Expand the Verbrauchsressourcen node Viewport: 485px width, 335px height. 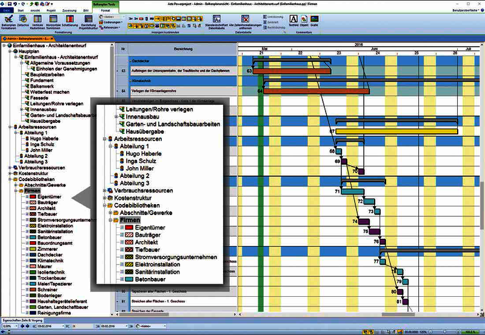coord(10,167)
